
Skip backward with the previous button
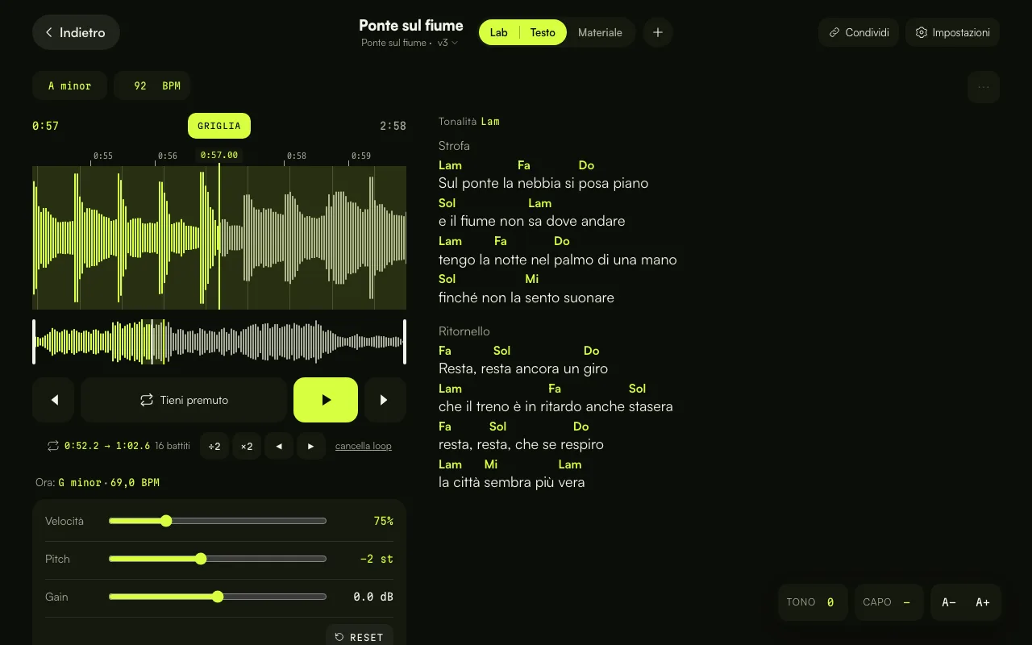tap(54, 400)
